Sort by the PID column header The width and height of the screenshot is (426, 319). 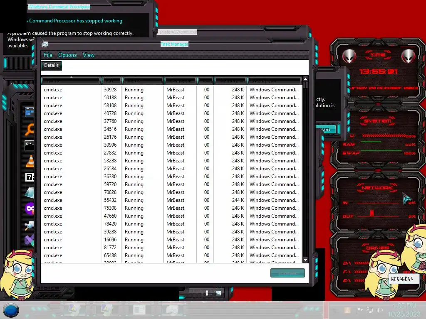(x=111, y=81)
